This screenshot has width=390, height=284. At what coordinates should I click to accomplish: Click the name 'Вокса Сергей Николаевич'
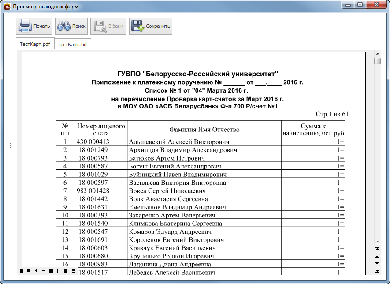[x=167, y=191]
